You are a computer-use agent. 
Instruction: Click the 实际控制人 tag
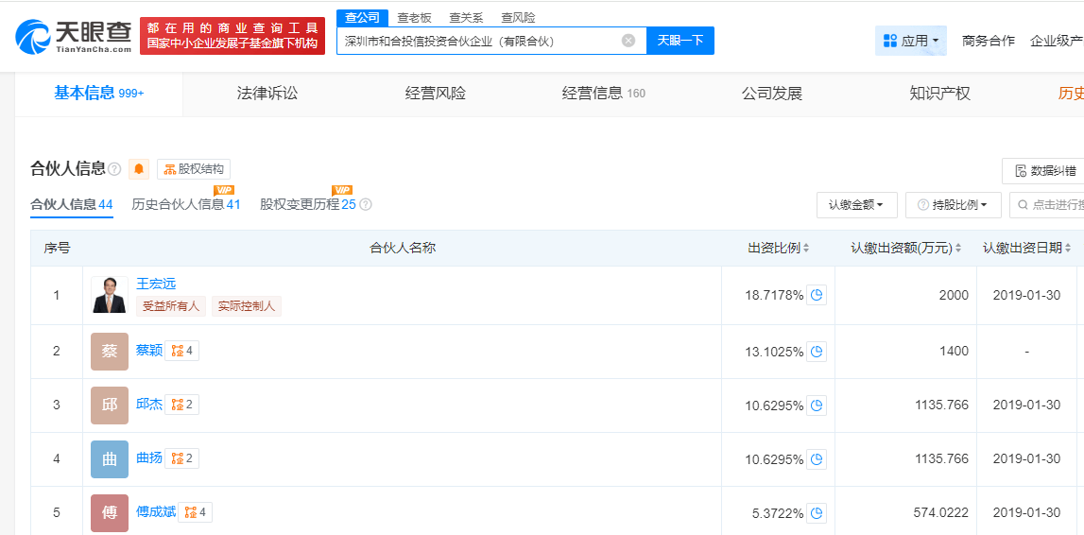[246, 306]
